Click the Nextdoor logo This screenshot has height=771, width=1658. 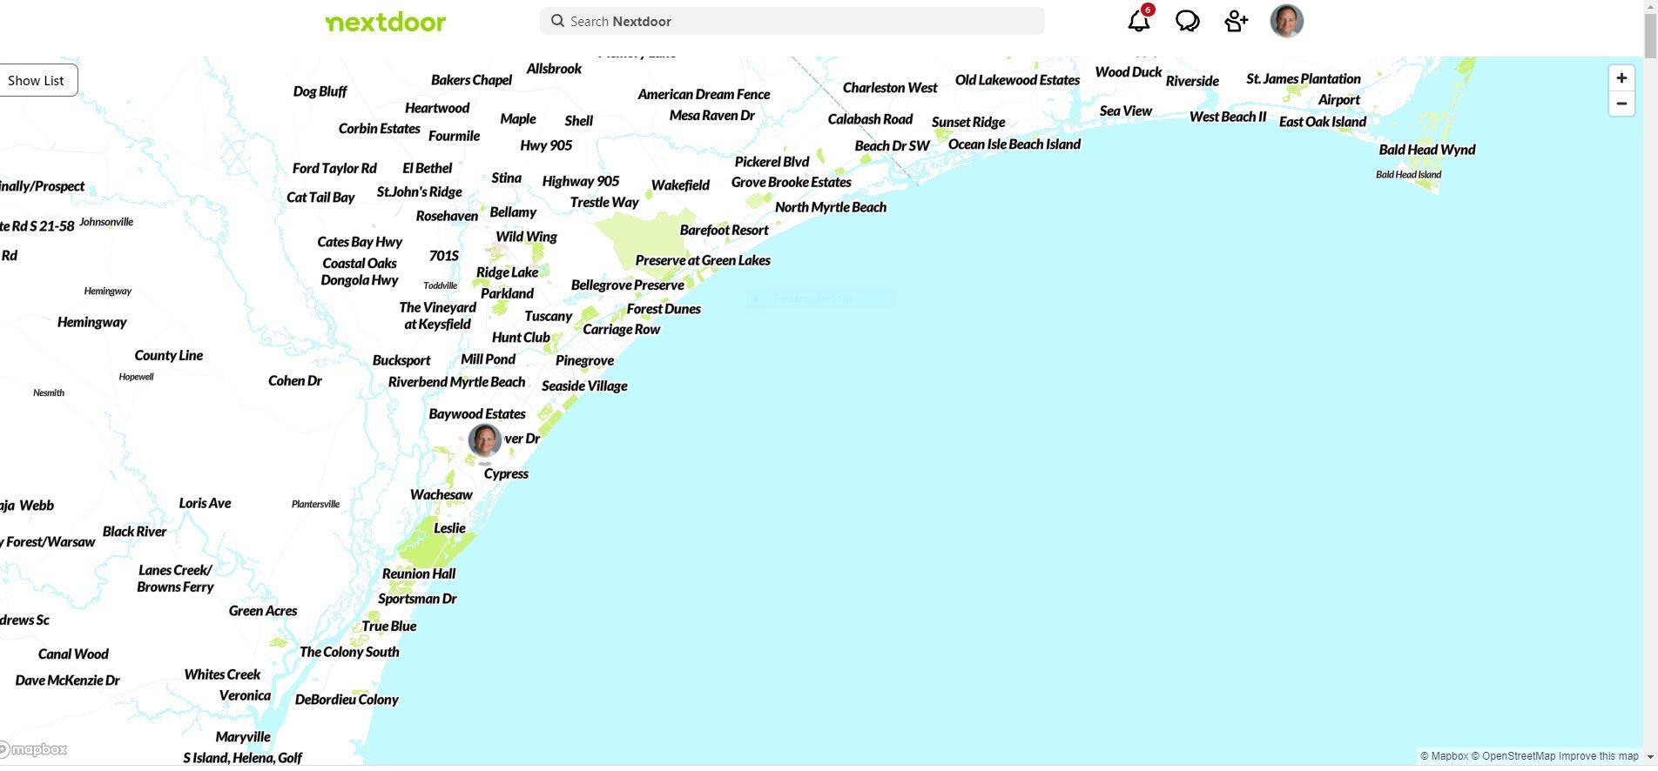point(385,22)
